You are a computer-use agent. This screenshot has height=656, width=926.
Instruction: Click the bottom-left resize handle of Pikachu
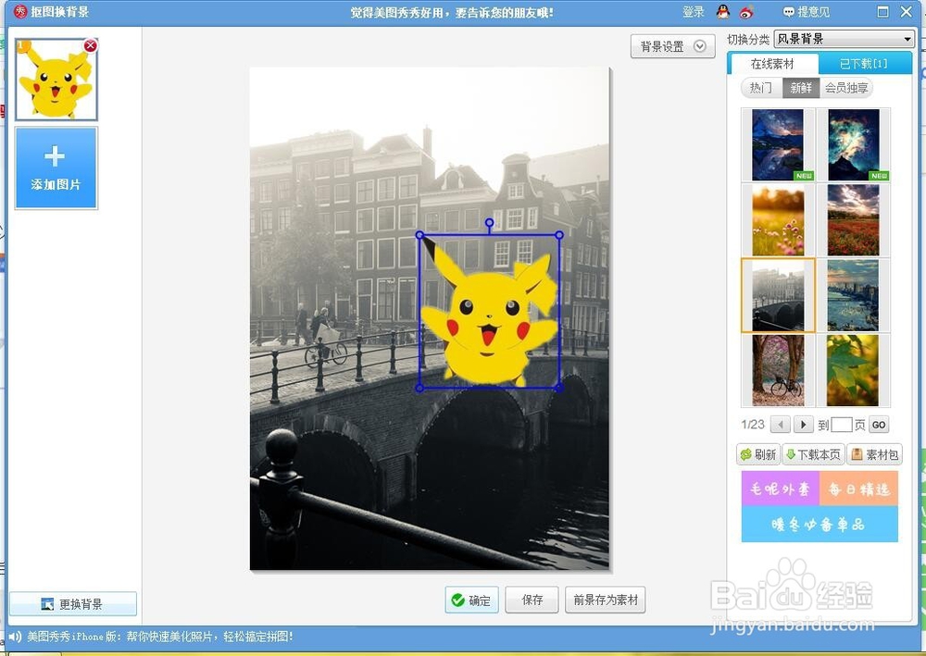click(x=419, y=388)
